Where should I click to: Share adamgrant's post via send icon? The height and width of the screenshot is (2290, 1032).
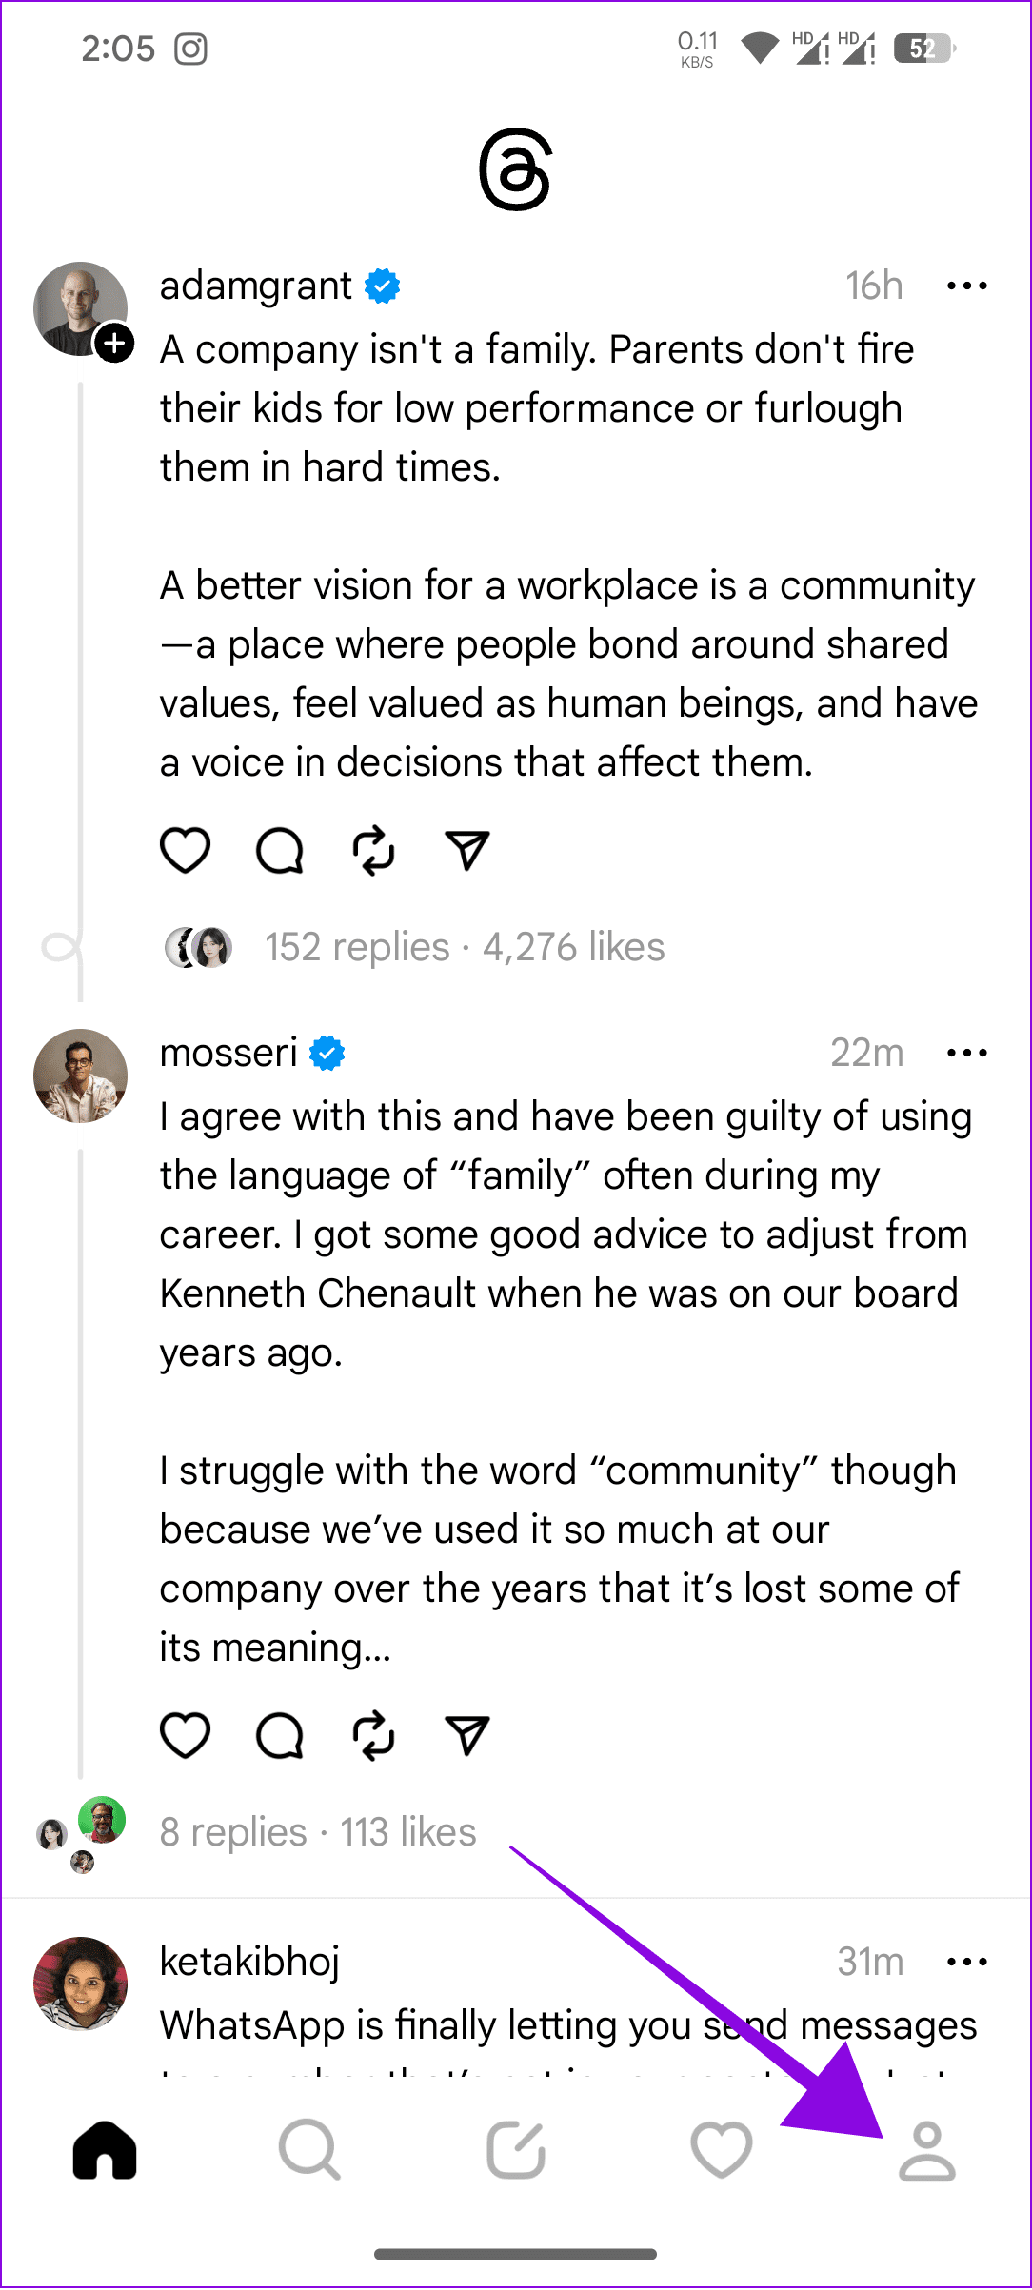467,850
